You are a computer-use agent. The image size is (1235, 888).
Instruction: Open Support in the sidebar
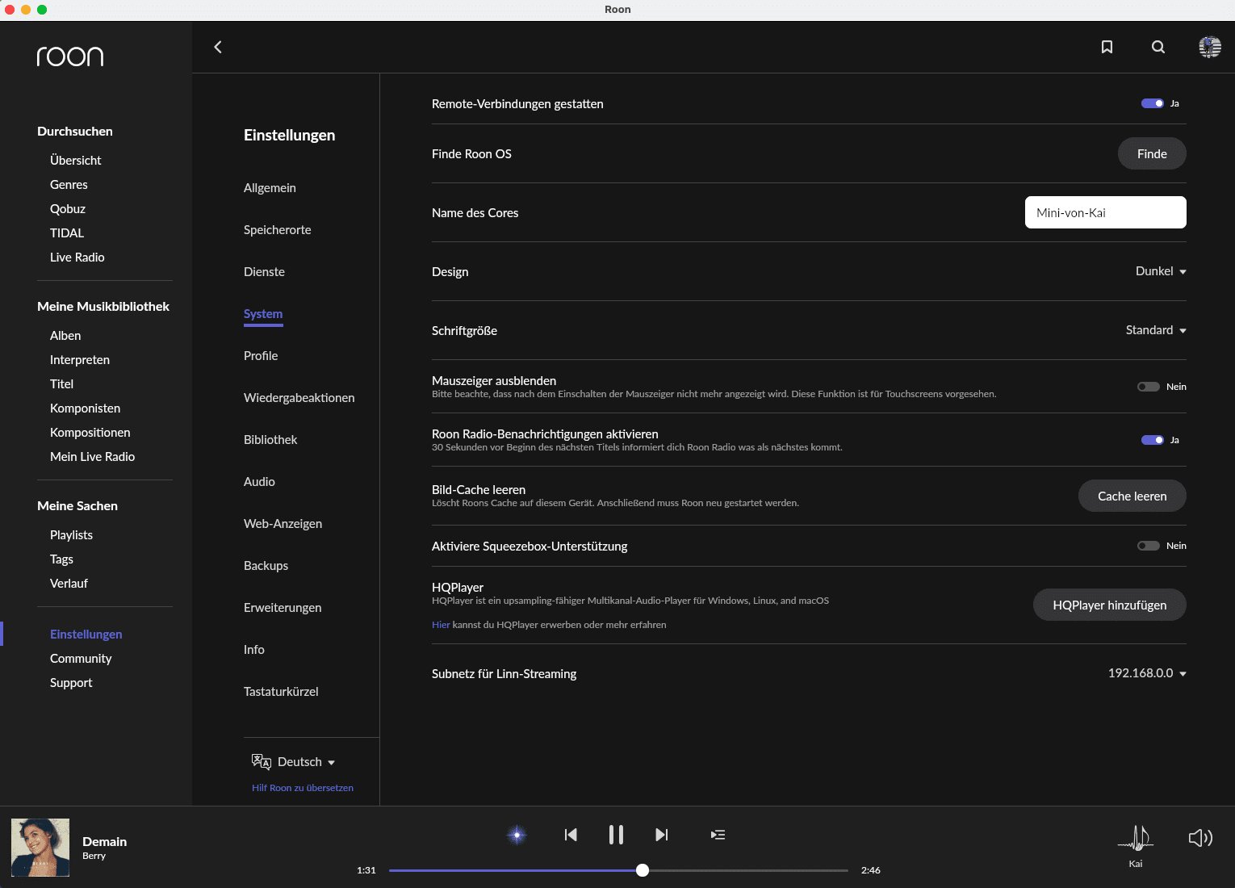[71, 683]
